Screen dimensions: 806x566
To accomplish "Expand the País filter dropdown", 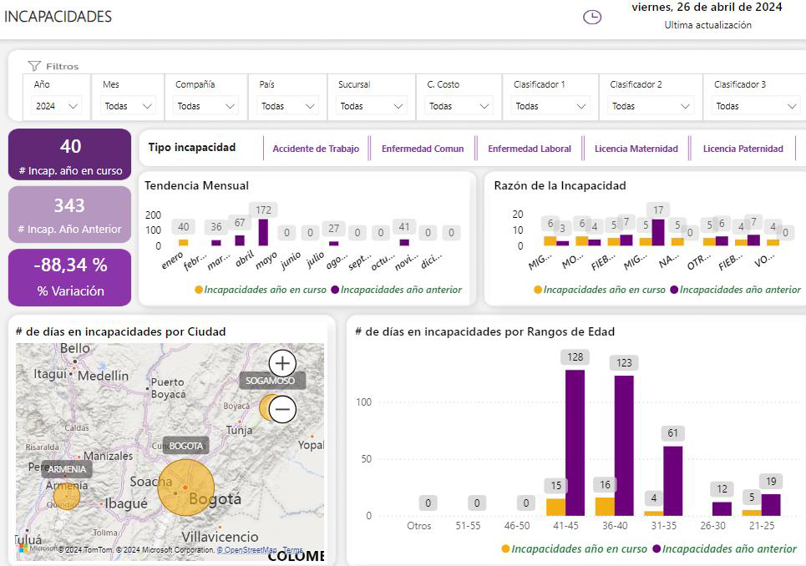I will coord(288,106).
